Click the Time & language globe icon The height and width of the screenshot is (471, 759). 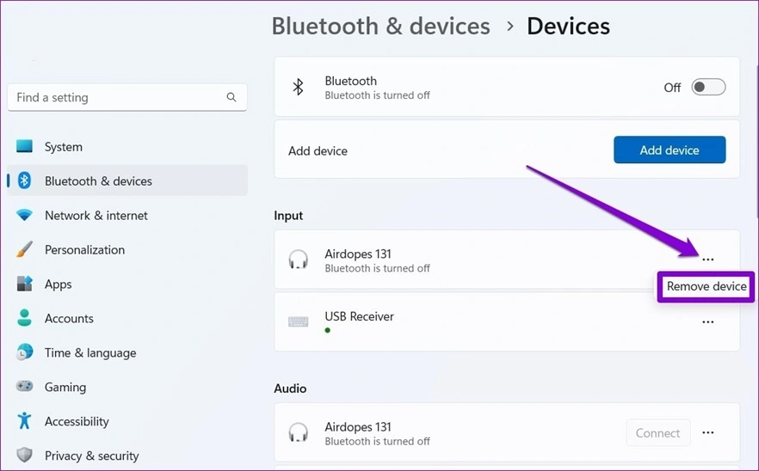(24, 352)
